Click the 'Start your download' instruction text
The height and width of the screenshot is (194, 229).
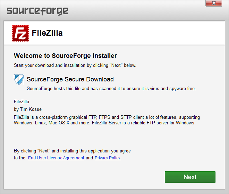pos(75,65)
